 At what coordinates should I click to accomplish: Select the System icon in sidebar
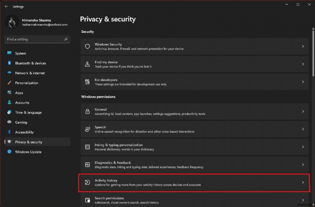[9, 53]
